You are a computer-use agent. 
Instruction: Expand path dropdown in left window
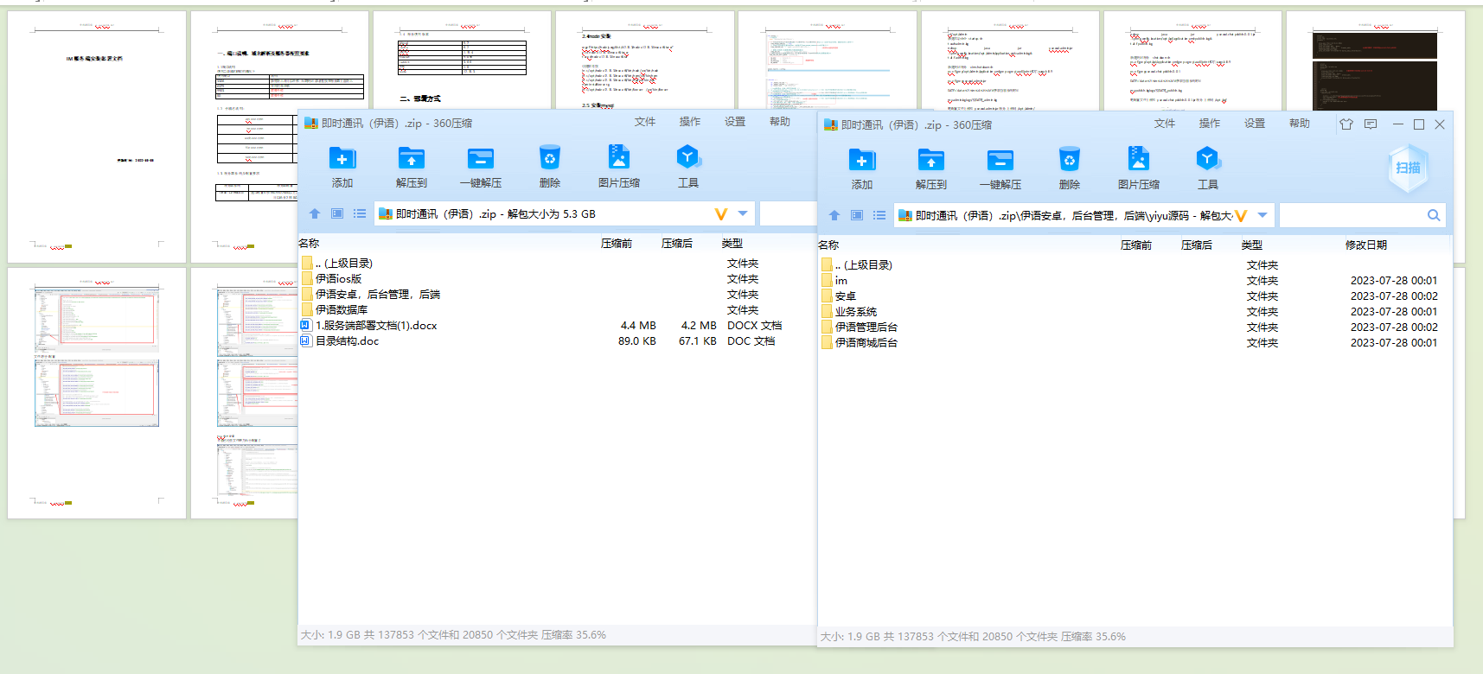pos(743,213)
